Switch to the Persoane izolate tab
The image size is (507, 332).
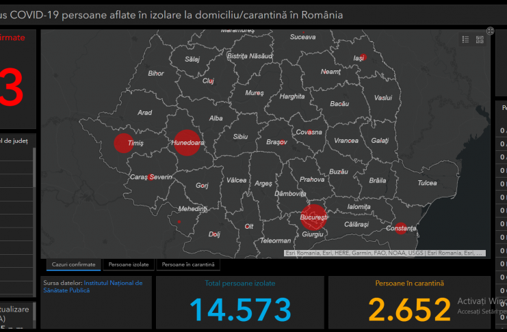pos(129,264)
